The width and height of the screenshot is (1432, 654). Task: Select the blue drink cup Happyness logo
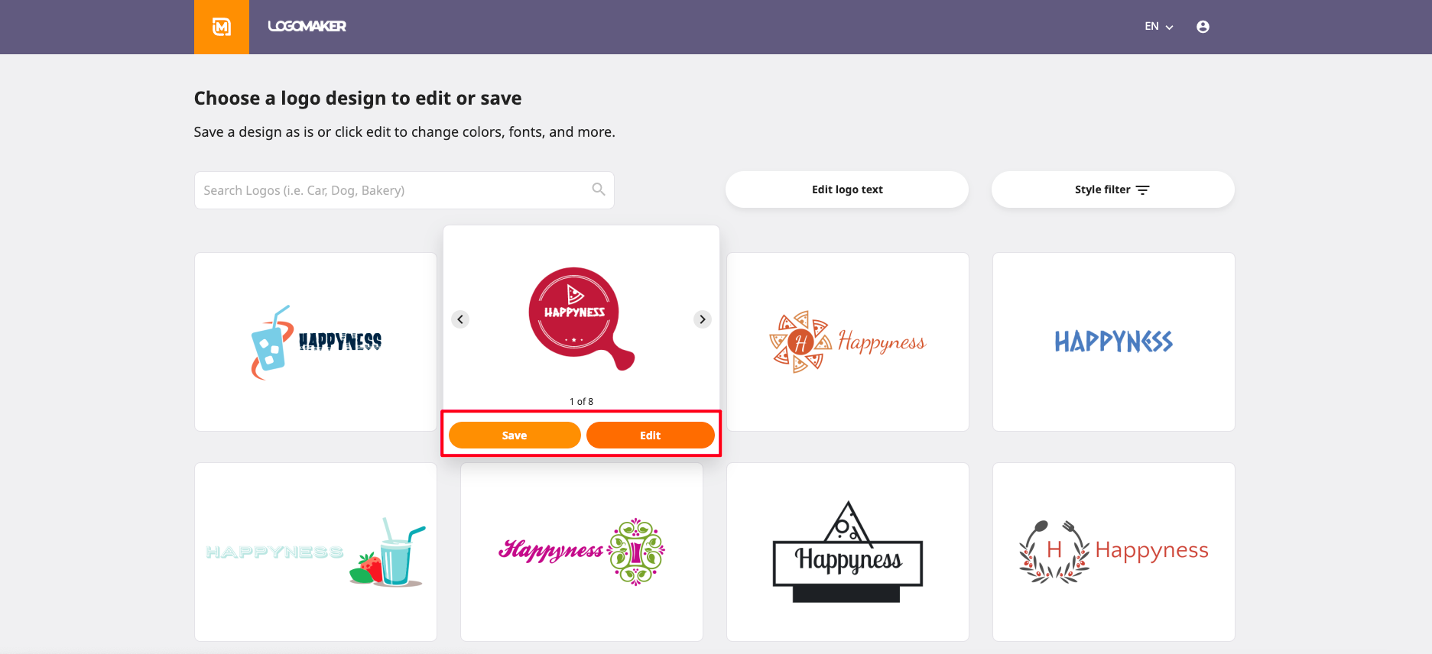pyautogui.click(x=316, y=342)
